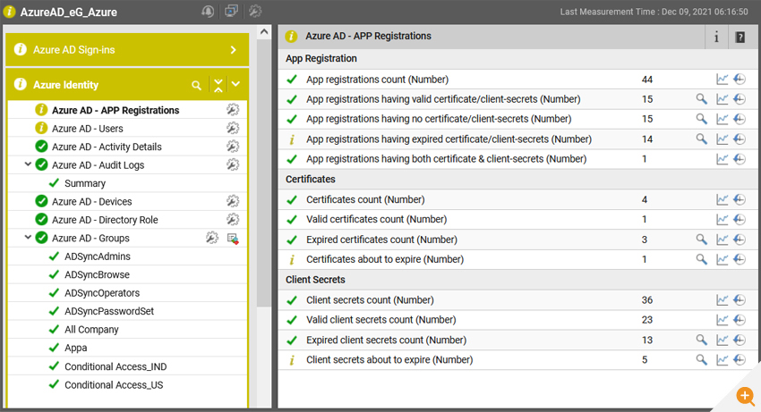The width and height of the screenshot is (761, 412).
Task: Select the Azure AD - Devices test
Action: pos(91,202)
